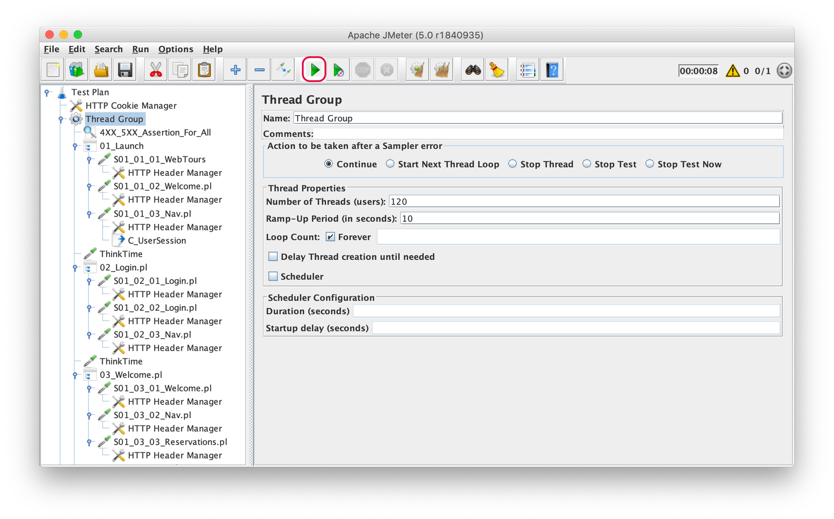
Task: Click the binoculars Search icon
Action: point(473,70)
